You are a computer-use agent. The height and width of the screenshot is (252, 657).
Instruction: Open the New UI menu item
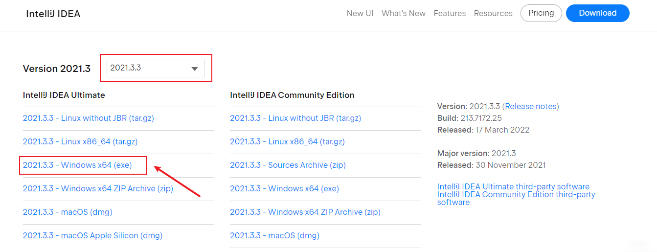360,14
